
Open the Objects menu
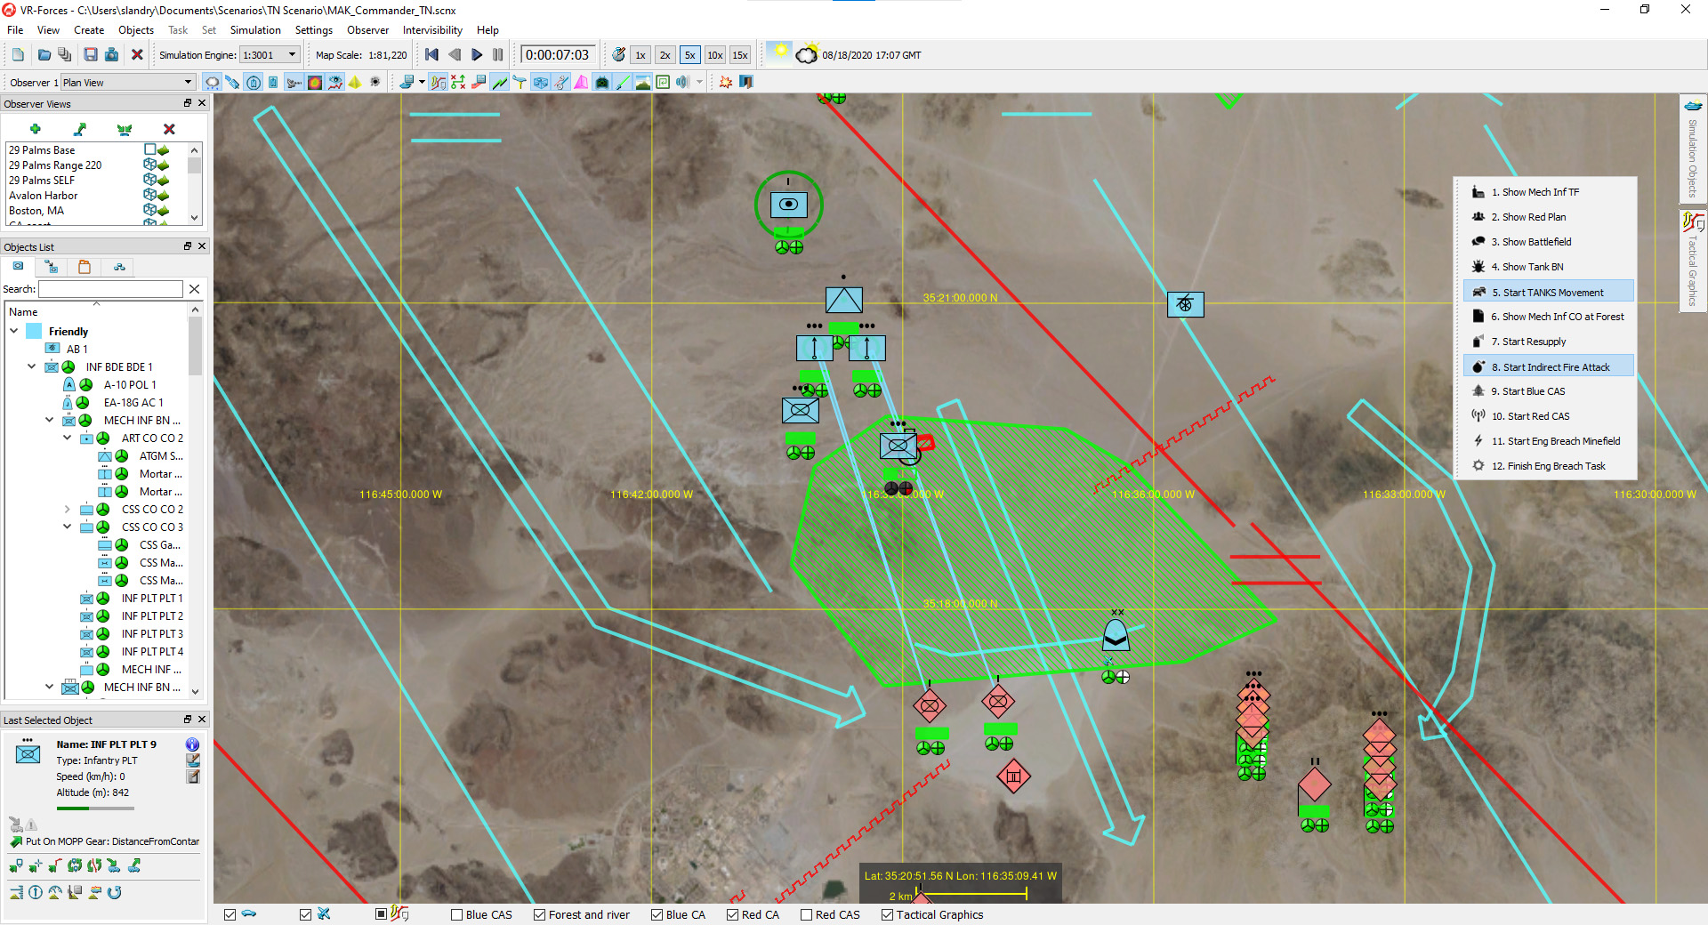tap(136, 30)
